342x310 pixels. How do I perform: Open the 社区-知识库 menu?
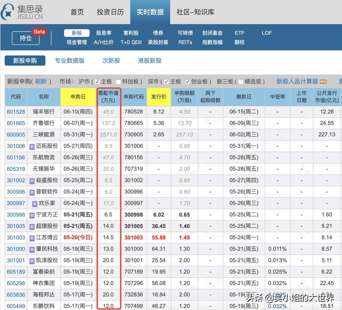click(195, 12)
